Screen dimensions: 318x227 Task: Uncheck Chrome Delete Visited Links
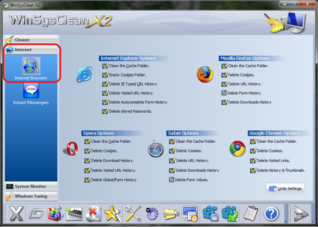pos(253,161)
